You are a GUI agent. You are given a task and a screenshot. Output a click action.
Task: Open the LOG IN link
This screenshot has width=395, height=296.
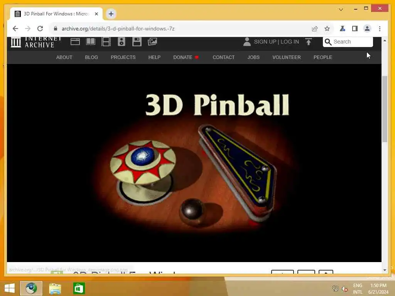(x=290, y=42)
